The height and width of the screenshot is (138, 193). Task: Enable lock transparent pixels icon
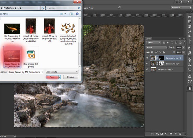[152, 52]
